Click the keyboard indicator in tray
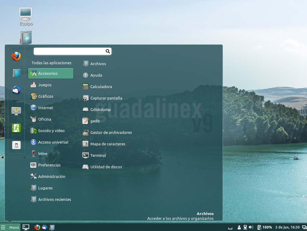The width and height of the screenshot is (307, 231). tap(230, 228)
